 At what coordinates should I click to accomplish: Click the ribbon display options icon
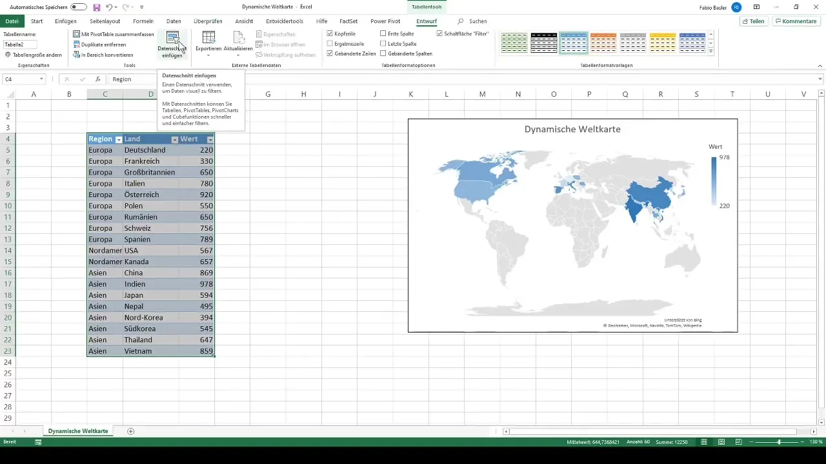point(756,6)
